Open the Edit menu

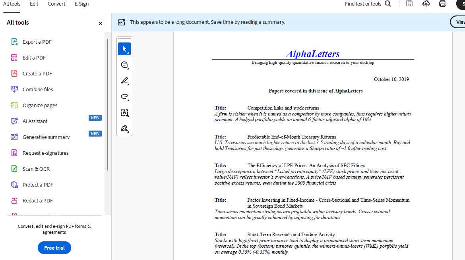[x=34, y=4]
